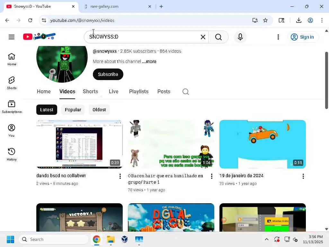Open the Moedas Grátis thumbnail video
The height and width of the screenshot is (247, 329).
(x=262, y=217)
